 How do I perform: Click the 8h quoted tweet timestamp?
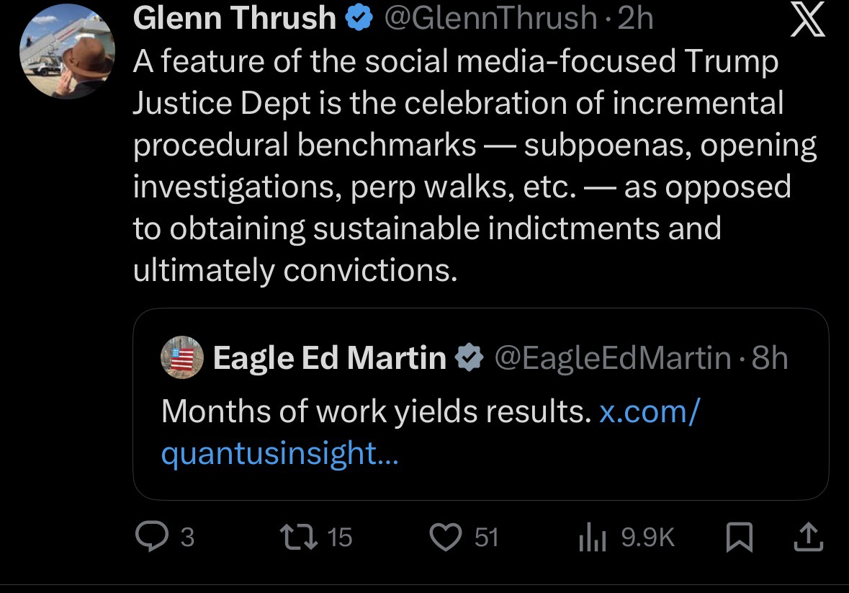[770, 357]
